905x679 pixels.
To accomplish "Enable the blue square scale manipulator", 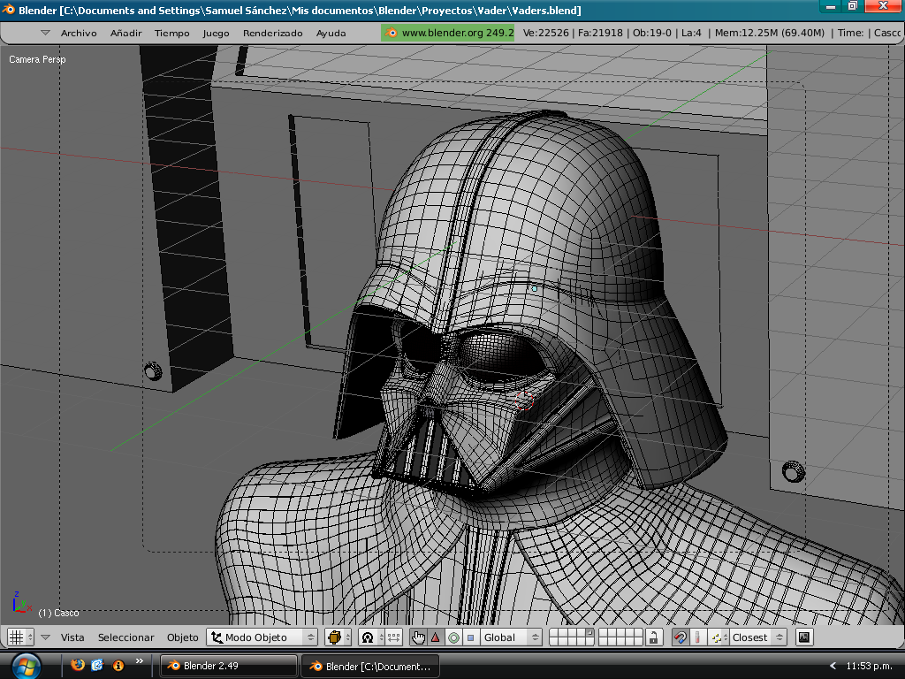I will pyautogui.click(x=470, y=637).
